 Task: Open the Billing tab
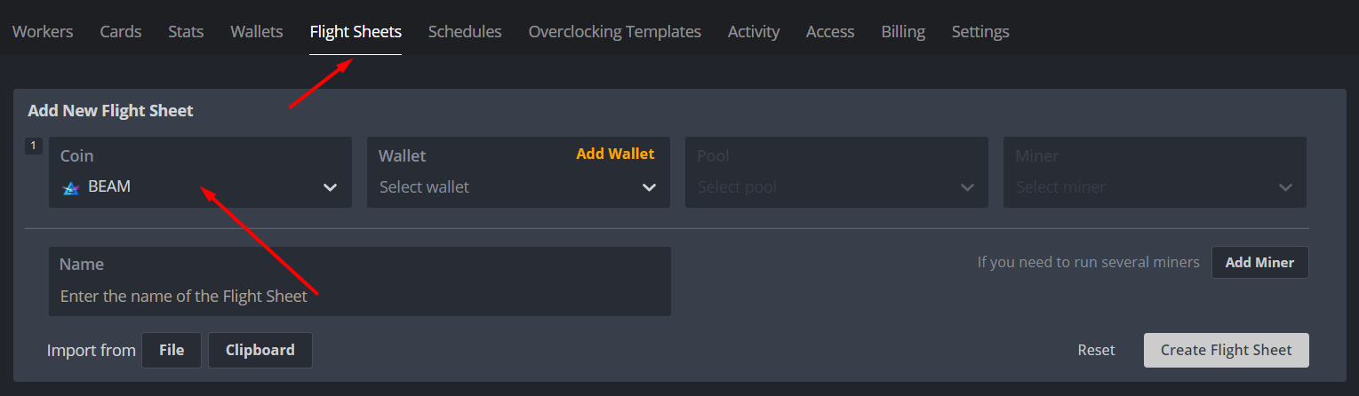[903, 31]
